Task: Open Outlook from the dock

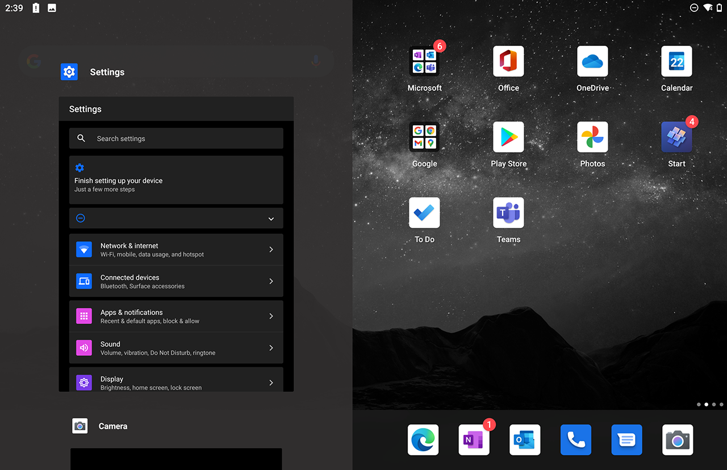Action: [x=525, y=440]
